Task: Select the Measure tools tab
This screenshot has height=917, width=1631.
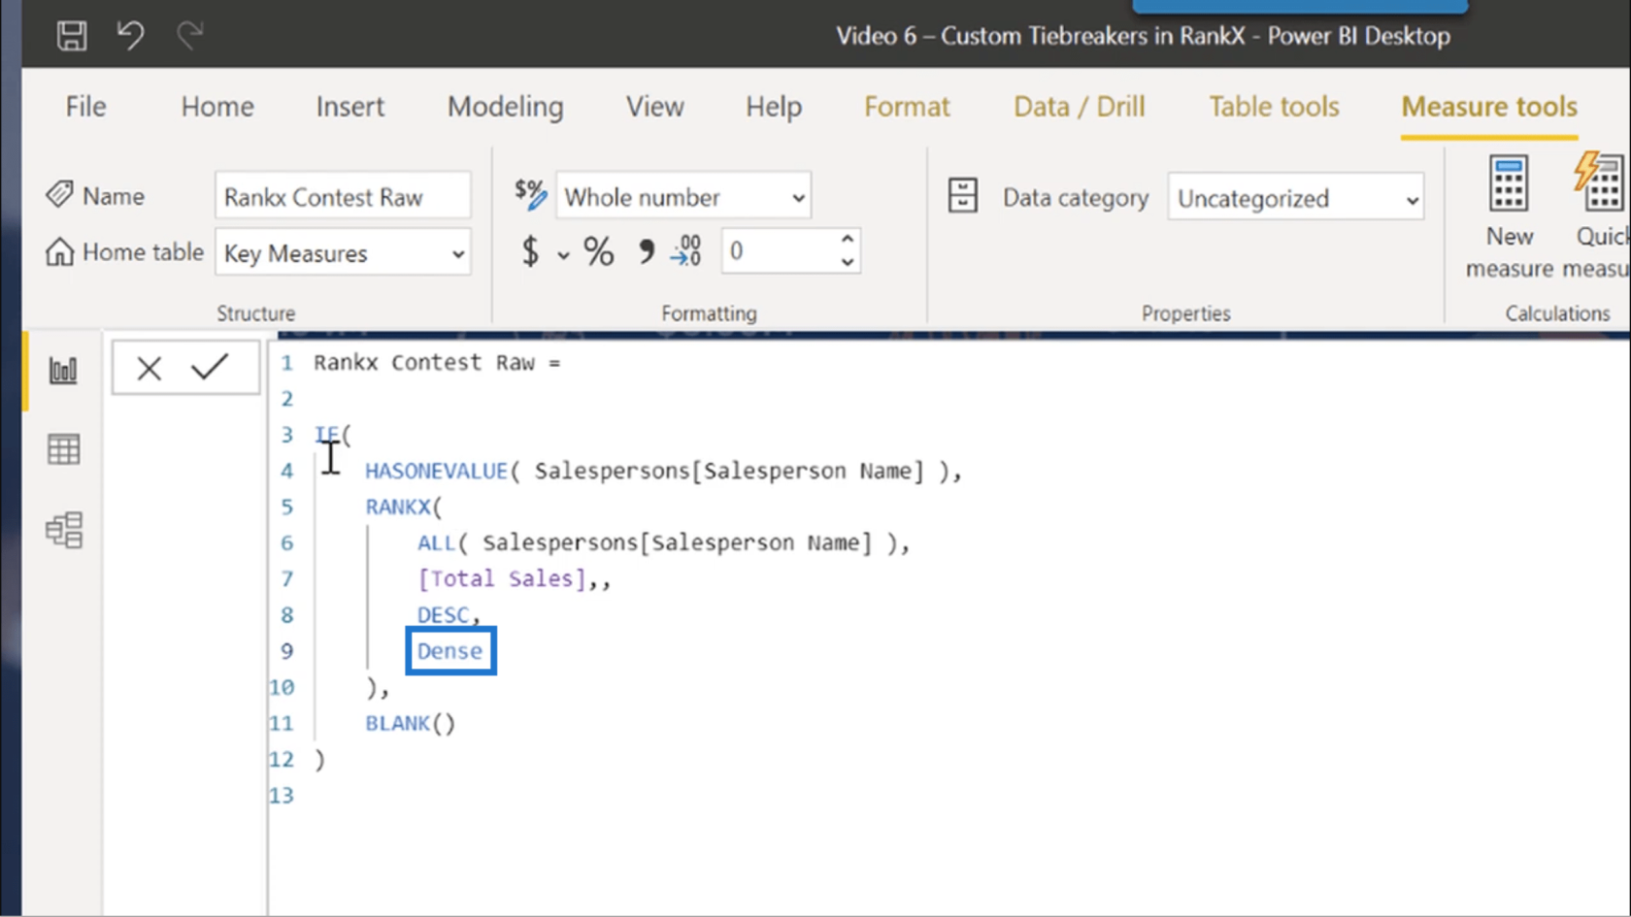Action: [x=1489, y=107]
